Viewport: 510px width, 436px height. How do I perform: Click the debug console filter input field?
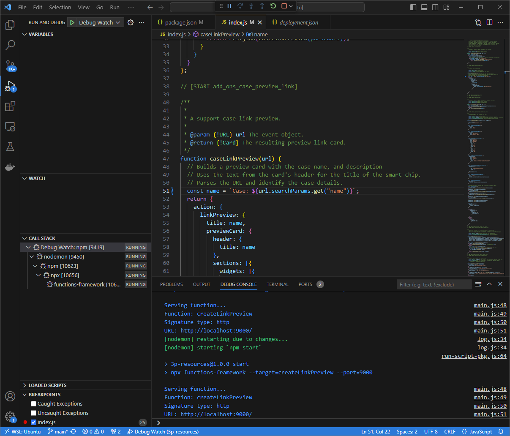coord(434,284)
